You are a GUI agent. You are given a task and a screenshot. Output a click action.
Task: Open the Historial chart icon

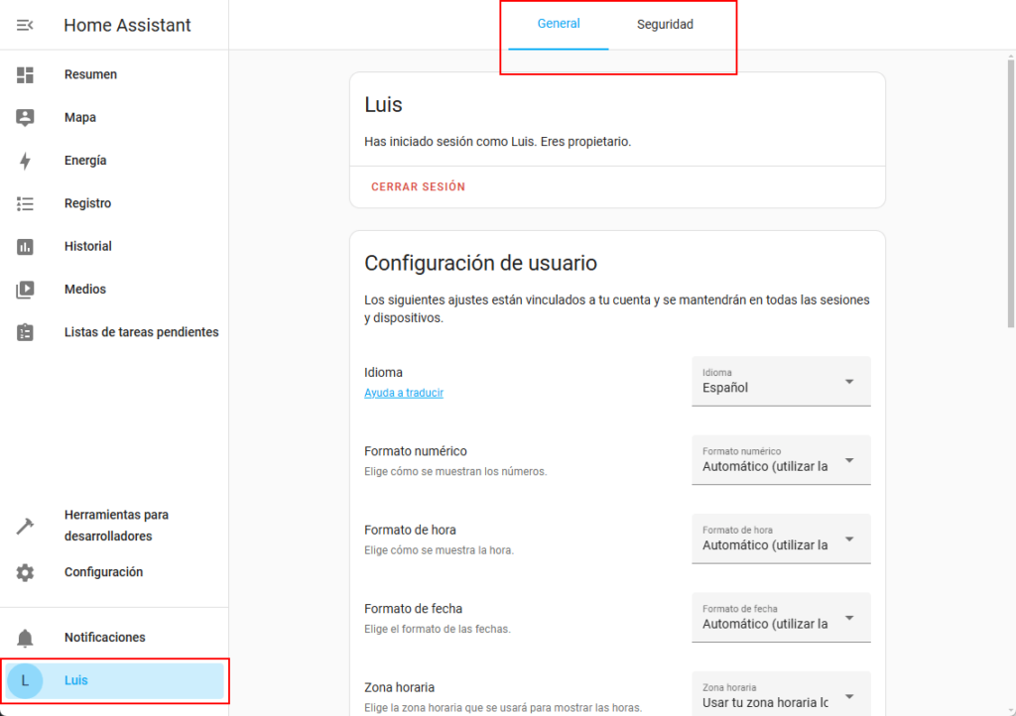click(x=25, y=246)
